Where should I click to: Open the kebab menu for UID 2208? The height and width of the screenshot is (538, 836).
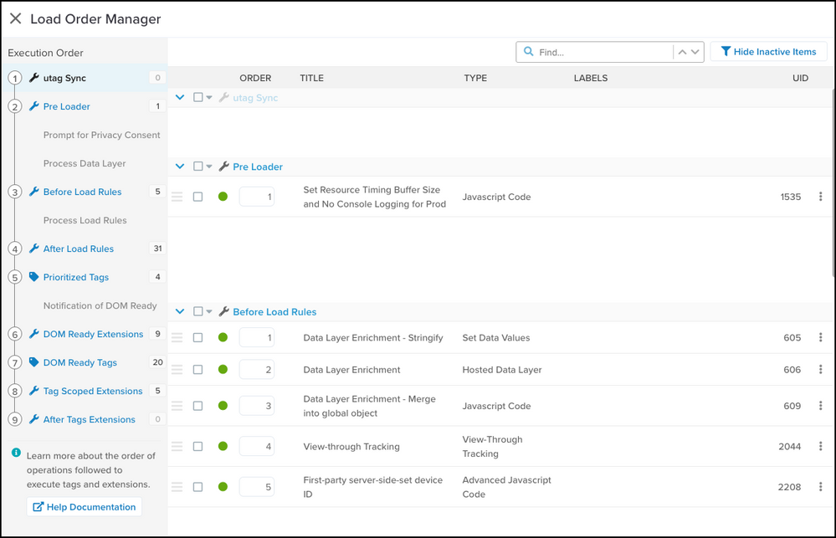[x=820, y=487]
